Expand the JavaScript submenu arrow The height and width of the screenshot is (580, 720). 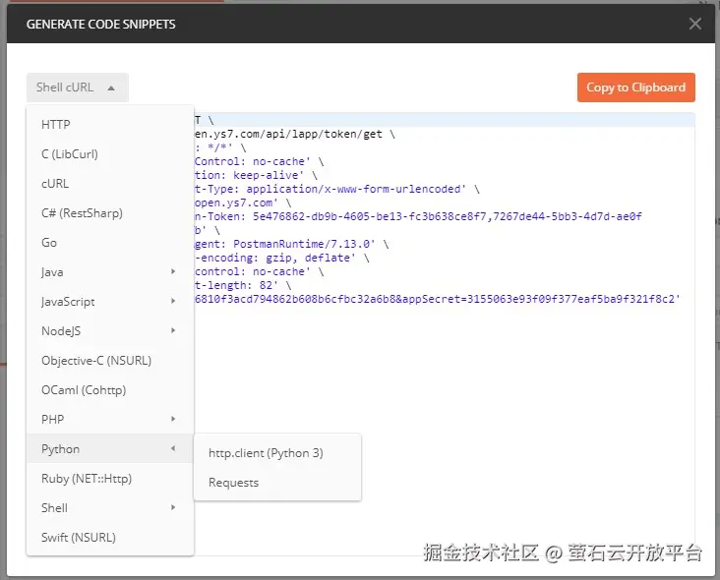click(x=173, y=301)
